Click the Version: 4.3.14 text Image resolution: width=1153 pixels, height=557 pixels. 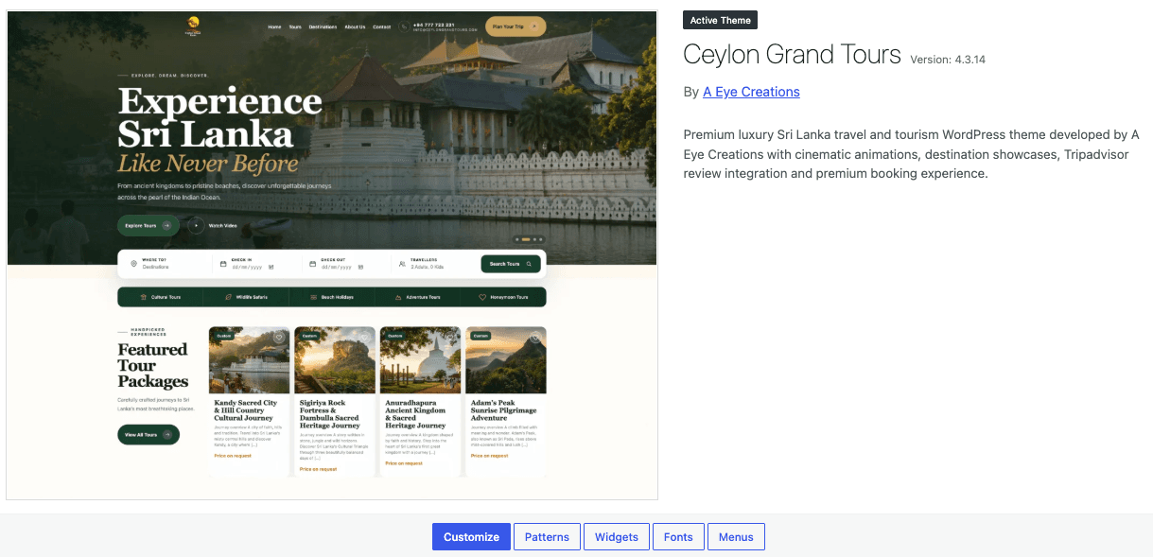[948, 59]
